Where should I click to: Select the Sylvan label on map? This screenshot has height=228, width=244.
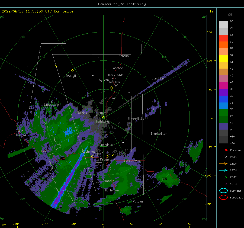104,80
